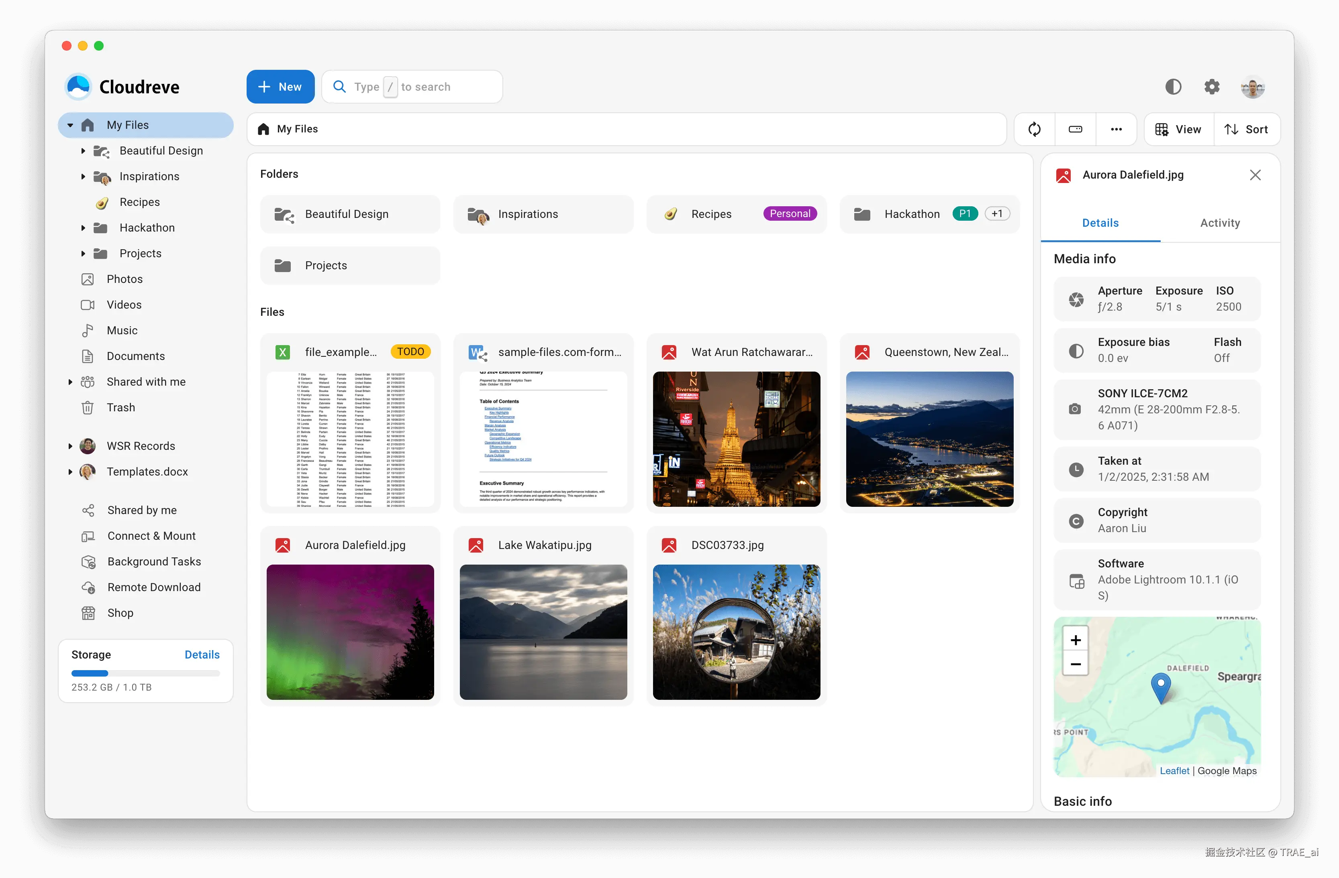
Task: Click the refresh icon in toolbar
Action: [x=1034, y=129]
